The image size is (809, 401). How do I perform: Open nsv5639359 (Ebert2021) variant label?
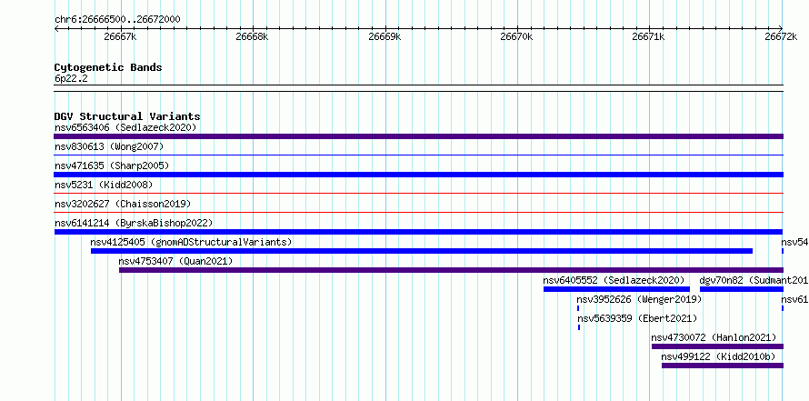(x=637, y=318)
